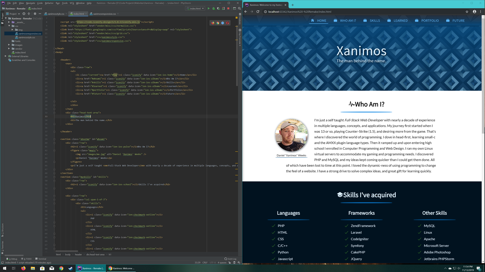Run index.html with the green Run icon

pos(209,9)
